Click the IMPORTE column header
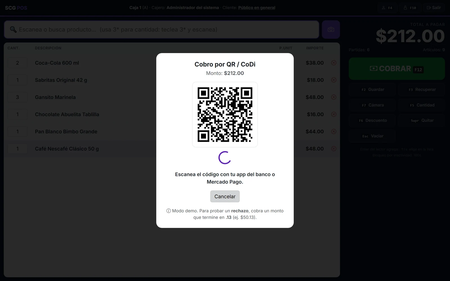The height and width of the screenshot is (281, 450). [x=315, y=48]
